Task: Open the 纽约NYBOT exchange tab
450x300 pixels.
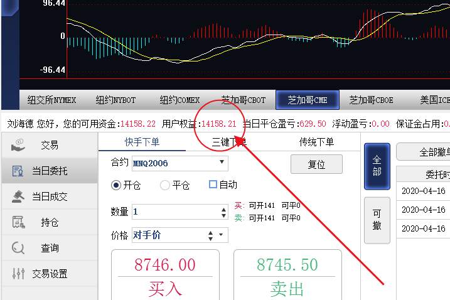Action: pyautogui.click(x=115, y=100)
